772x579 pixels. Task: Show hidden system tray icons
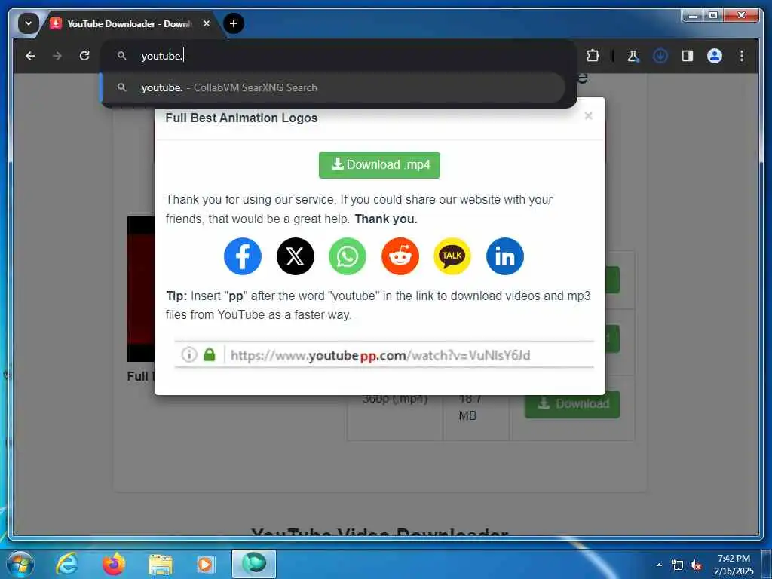click(x=659, y=565)
